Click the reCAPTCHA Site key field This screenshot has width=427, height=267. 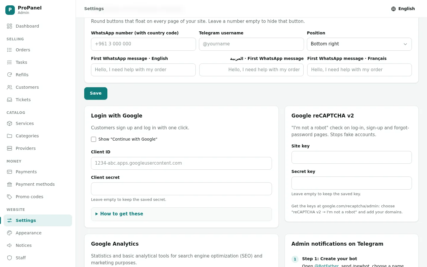352,158
